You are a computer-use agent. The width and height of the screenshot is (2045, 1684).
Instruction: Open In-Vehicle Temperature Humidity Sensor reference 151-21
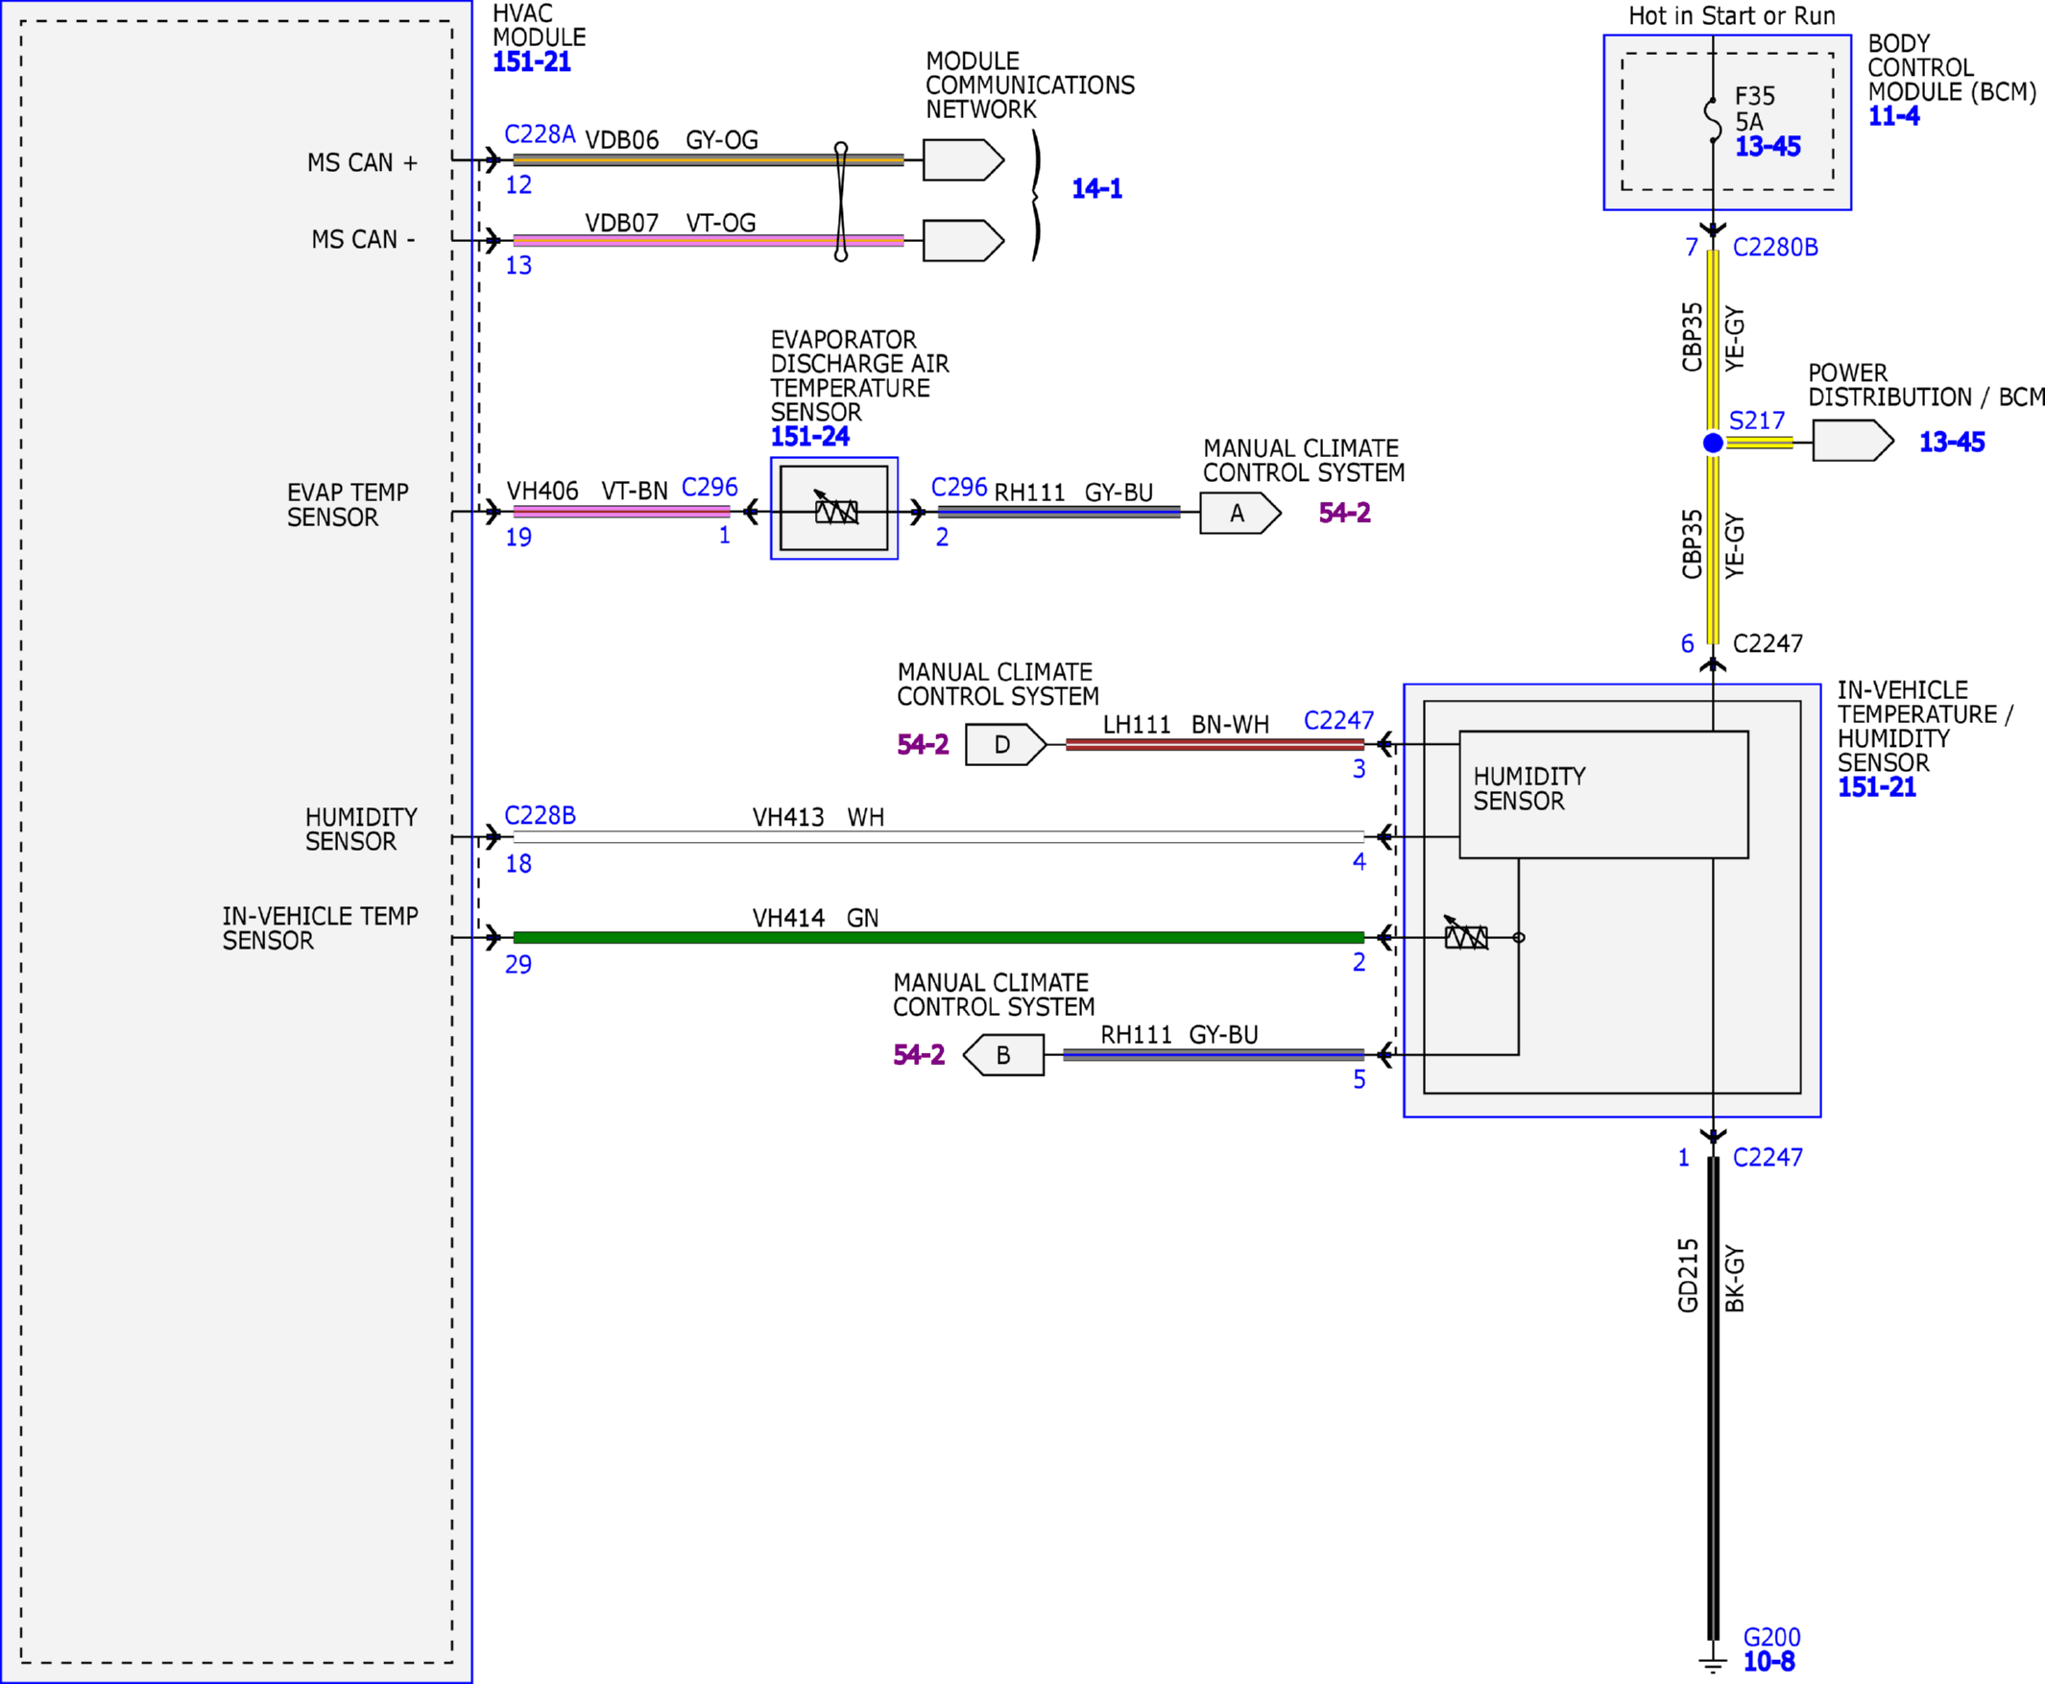1876,787
